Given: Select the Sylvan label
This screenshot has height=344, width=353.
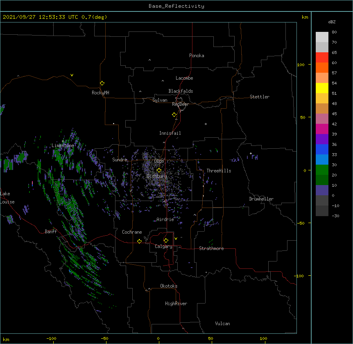Looking at the screenshot, I should click(160, 101).
